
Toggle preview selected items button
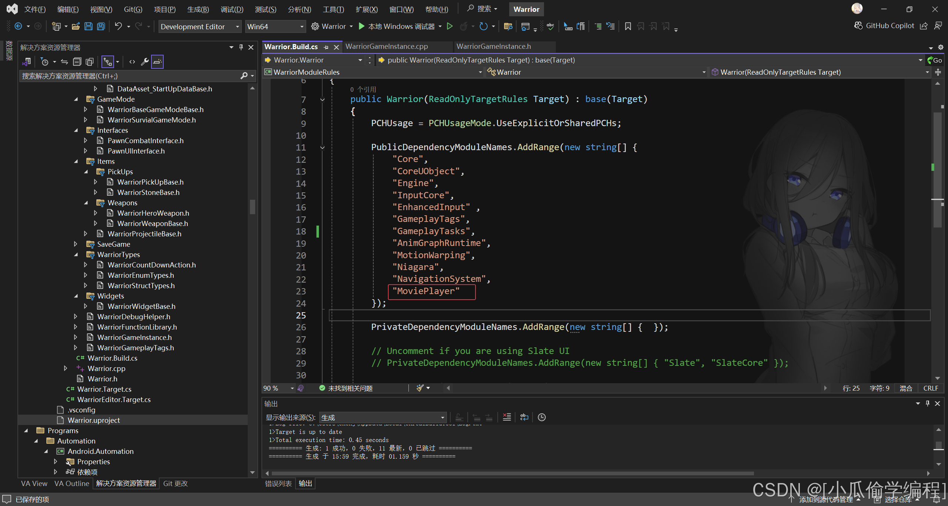click(157, 62)
